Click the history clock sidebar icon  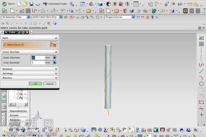[x=4, y=107]
